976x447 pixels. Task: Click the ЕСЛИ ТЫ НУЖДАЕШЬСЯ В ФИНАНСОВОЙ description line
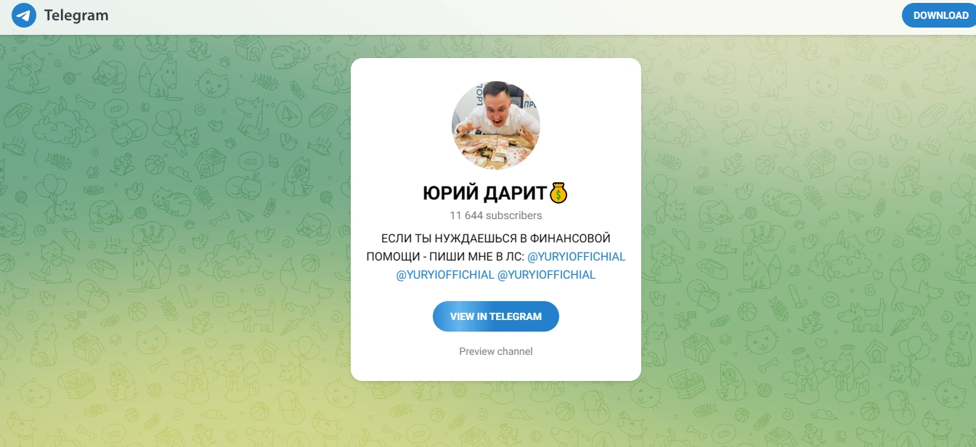(496, 238)
